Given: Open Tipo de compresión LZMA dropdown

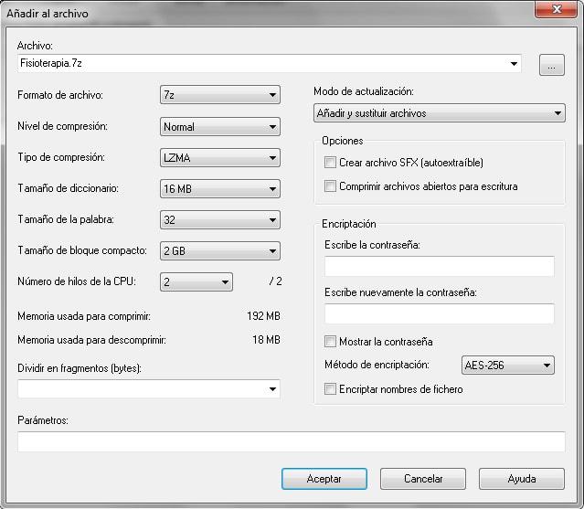Looking at the screenshot, I should 220,157.
